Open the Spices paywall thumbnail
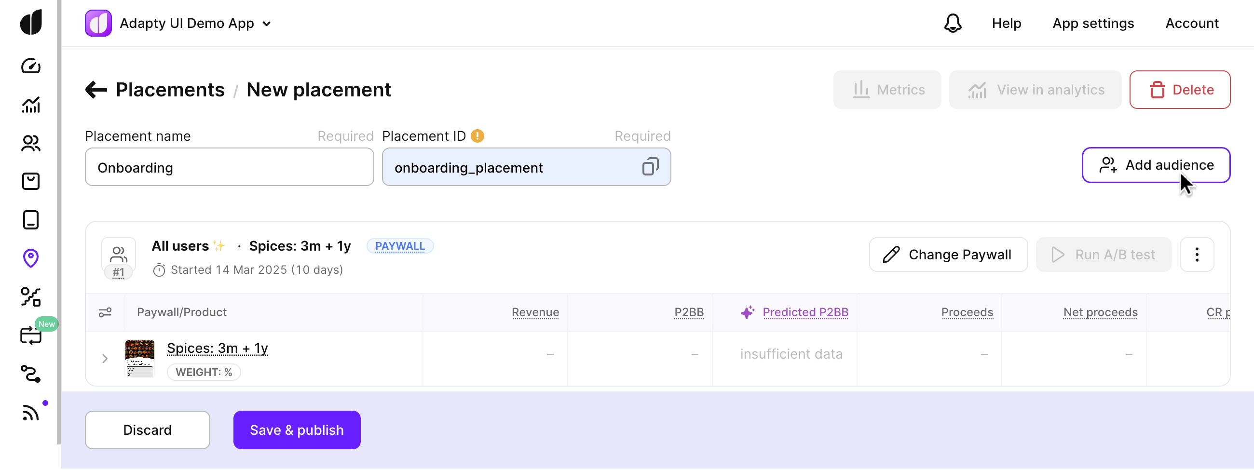This screenshot has width=1254, height=470. [140, 359]
